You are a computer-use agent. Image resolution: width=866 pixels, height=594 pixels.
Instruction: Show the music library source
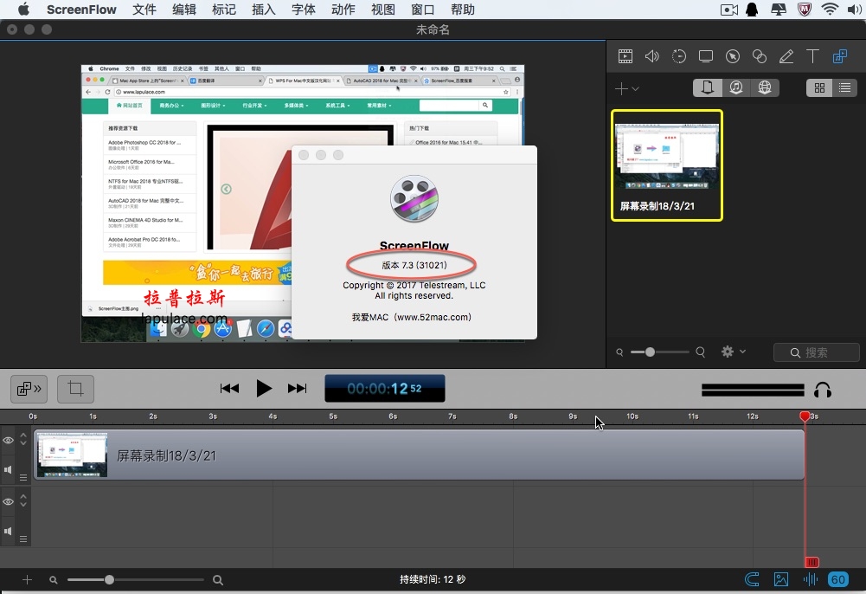click(736, 87)
